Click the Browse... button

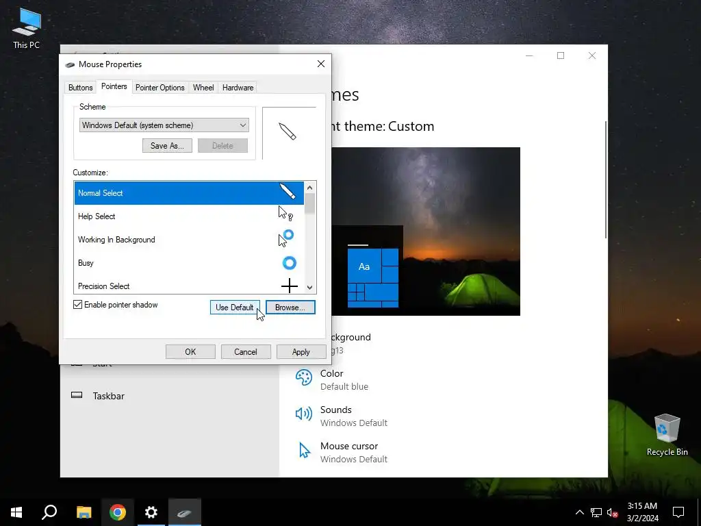[290, 308]
